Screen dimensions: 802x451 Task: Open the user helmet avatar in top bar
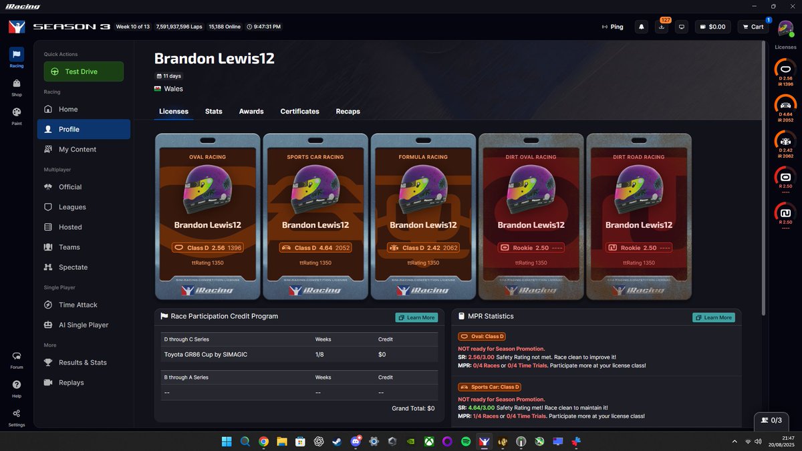click(786, 27)
